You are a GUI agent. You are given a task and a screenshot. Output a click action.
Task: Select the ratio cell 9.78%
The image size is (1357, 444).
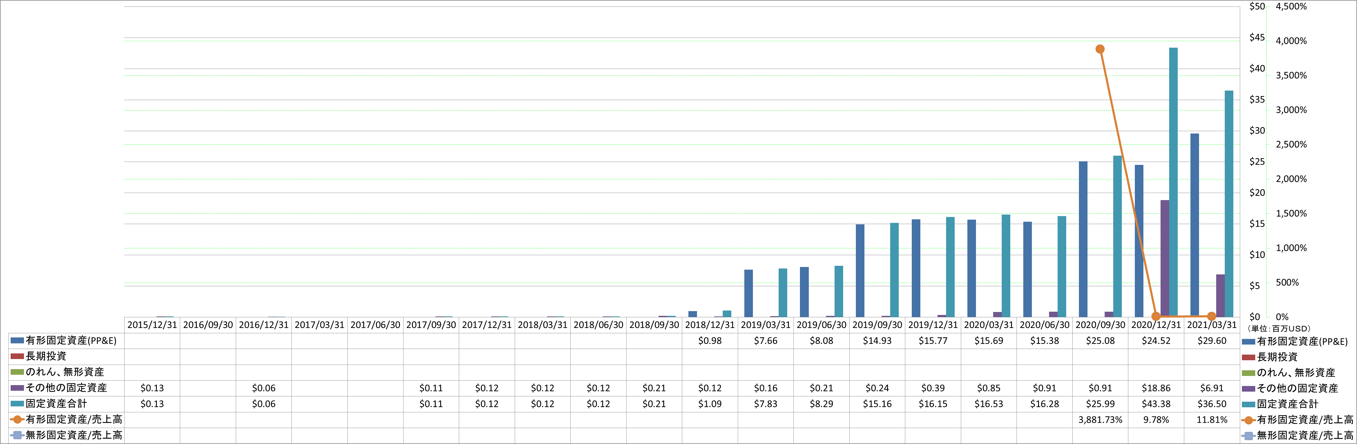tap(1156, 420)
